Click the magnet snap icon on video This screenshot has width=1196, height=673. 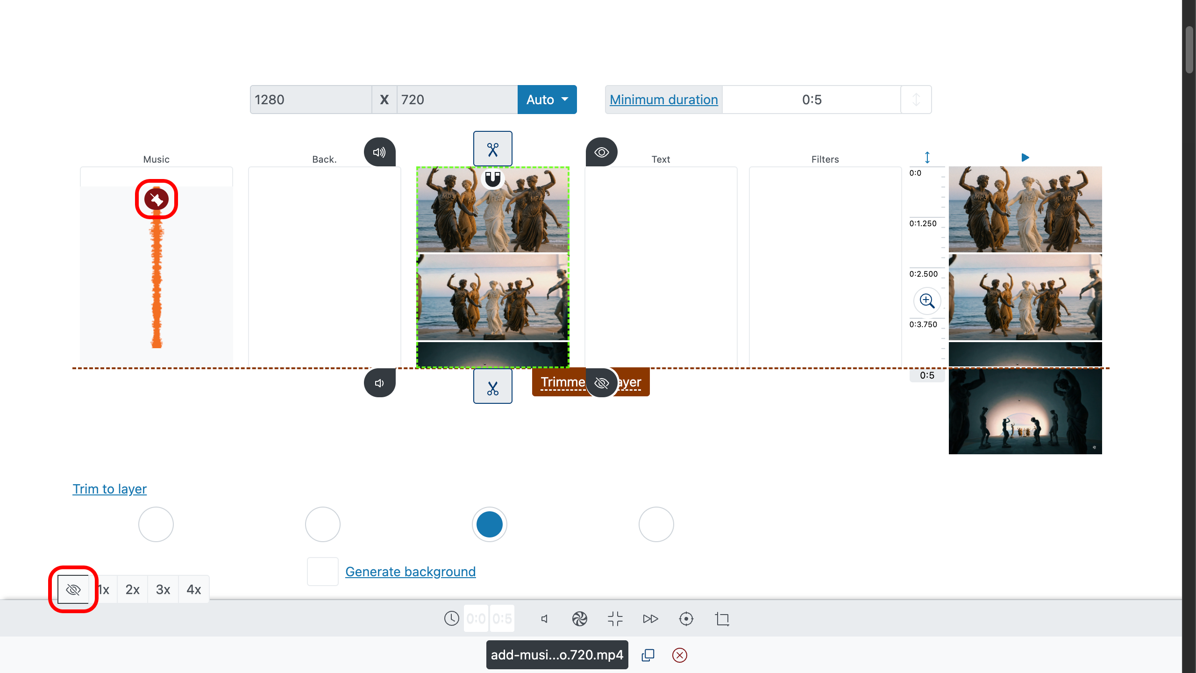492,179
